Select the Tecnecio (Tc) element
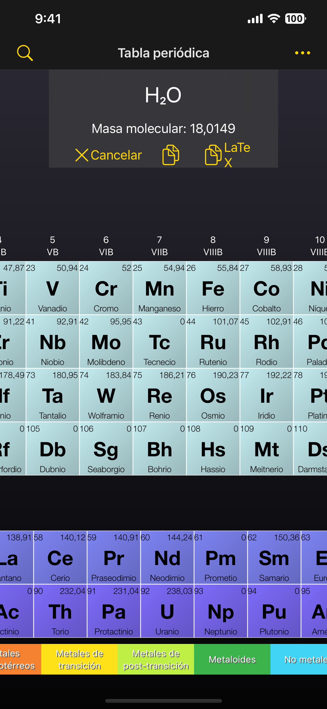This screenshot has height=709, width=327. pos(159,341)
